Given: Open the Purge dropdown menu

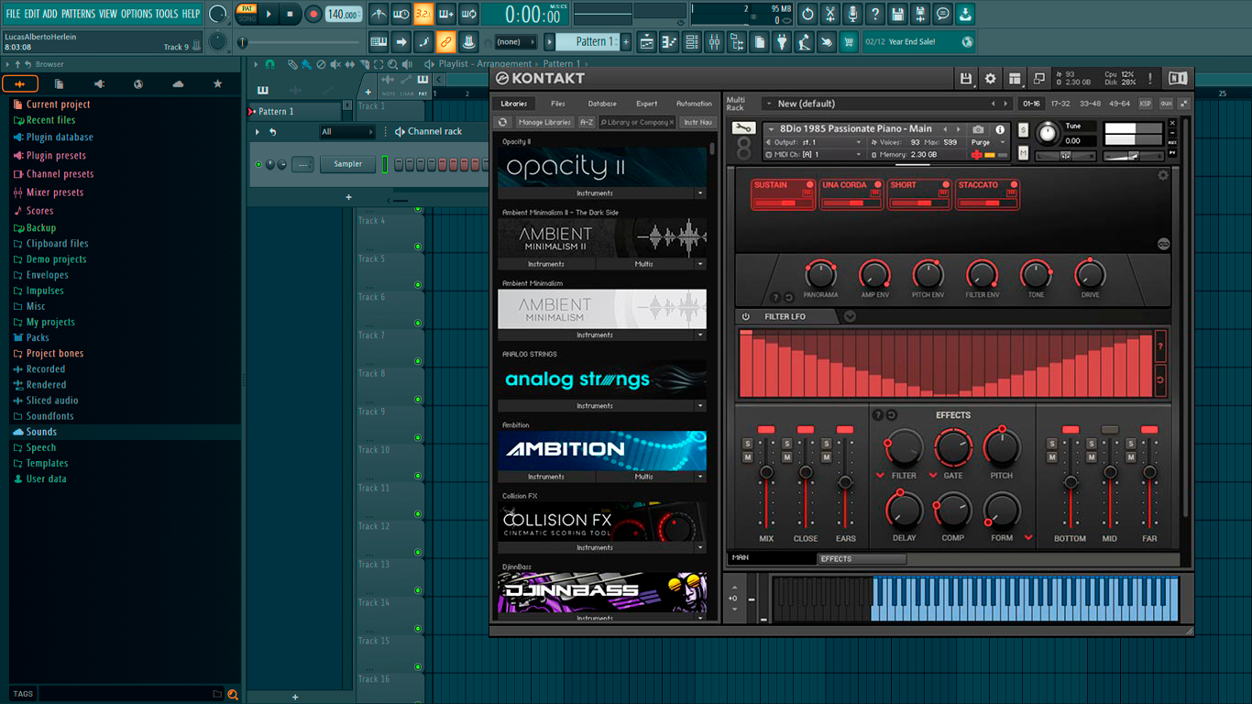Looking at the screenshot, I should coord(986,142).
